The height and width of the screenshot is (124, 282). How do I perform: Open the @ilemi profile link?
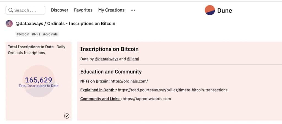[133, 59]
